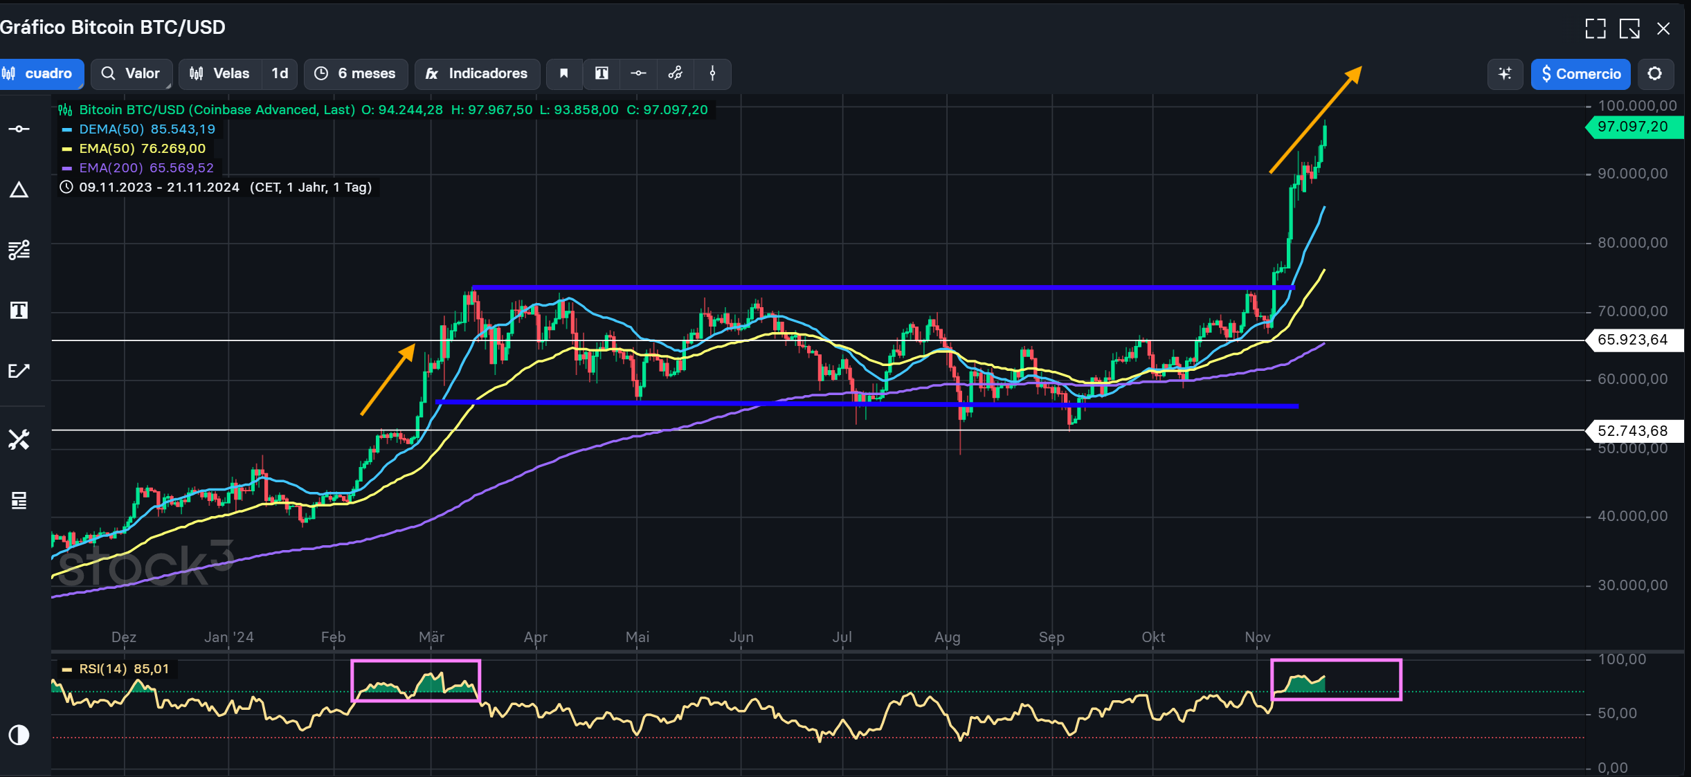Open the measure/annotation arrow tool in sidebar
The height and width of the screenshot is (777, 1691).
[x=19, y=371]
